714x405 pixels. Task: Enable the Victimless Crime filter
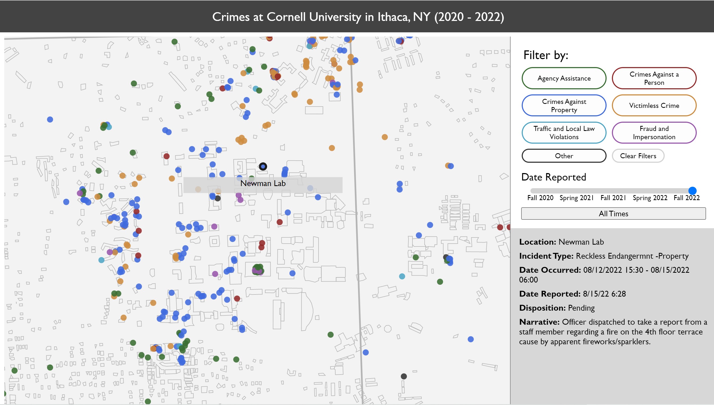click(x=654, y=105)
